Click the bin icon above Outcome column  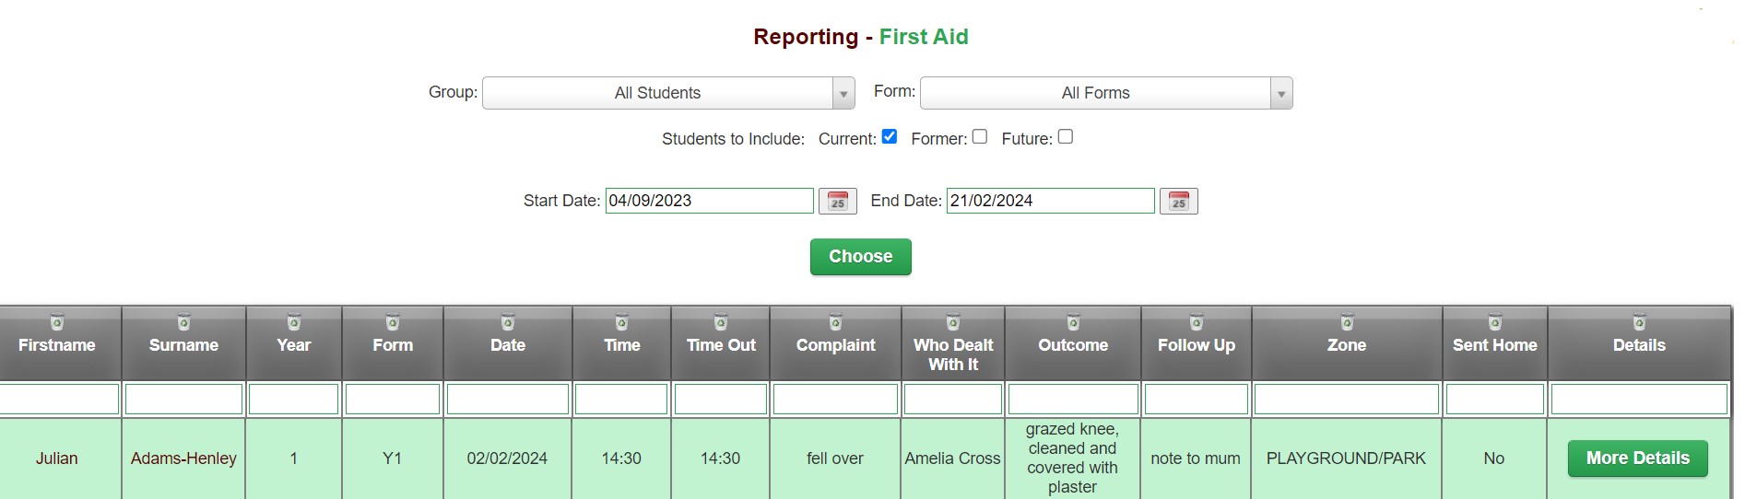tap(1073, 322)
